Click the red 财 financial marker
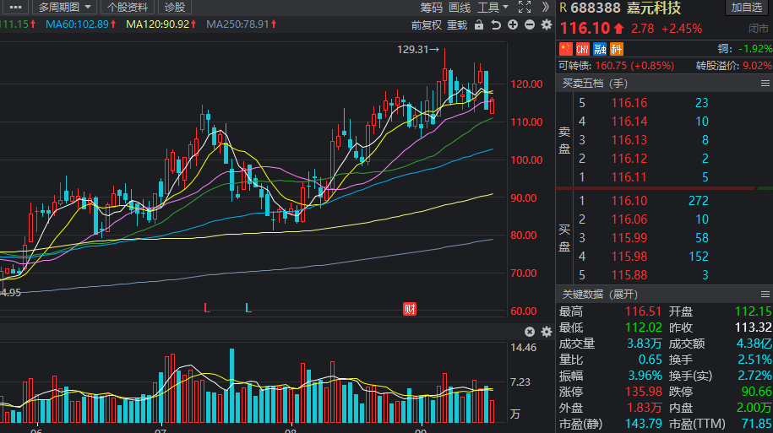The height and width of the screenshot is (433, 773). click(410, 309)
